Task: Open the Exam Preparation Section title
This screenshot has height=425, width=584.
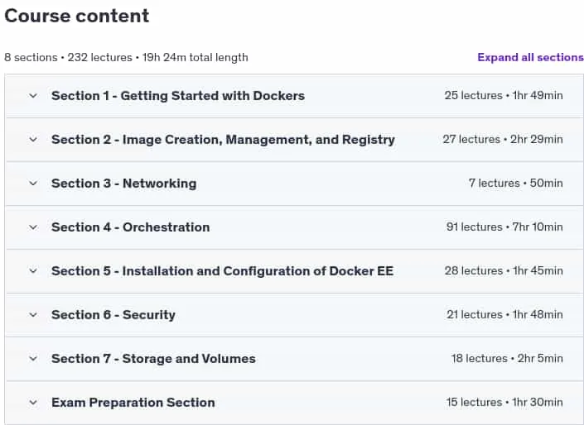Action: point(133,403)
